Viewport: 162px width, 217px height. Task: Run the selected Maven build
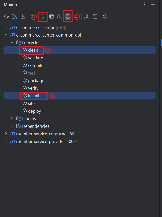coord(43,17)
